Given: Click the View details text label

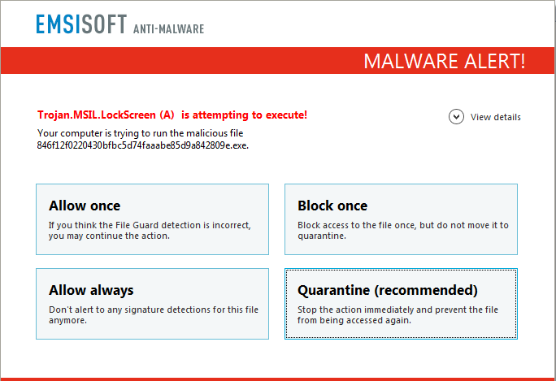Looking at the screenshot, I should pyautogui.click(x=496, y=117).
